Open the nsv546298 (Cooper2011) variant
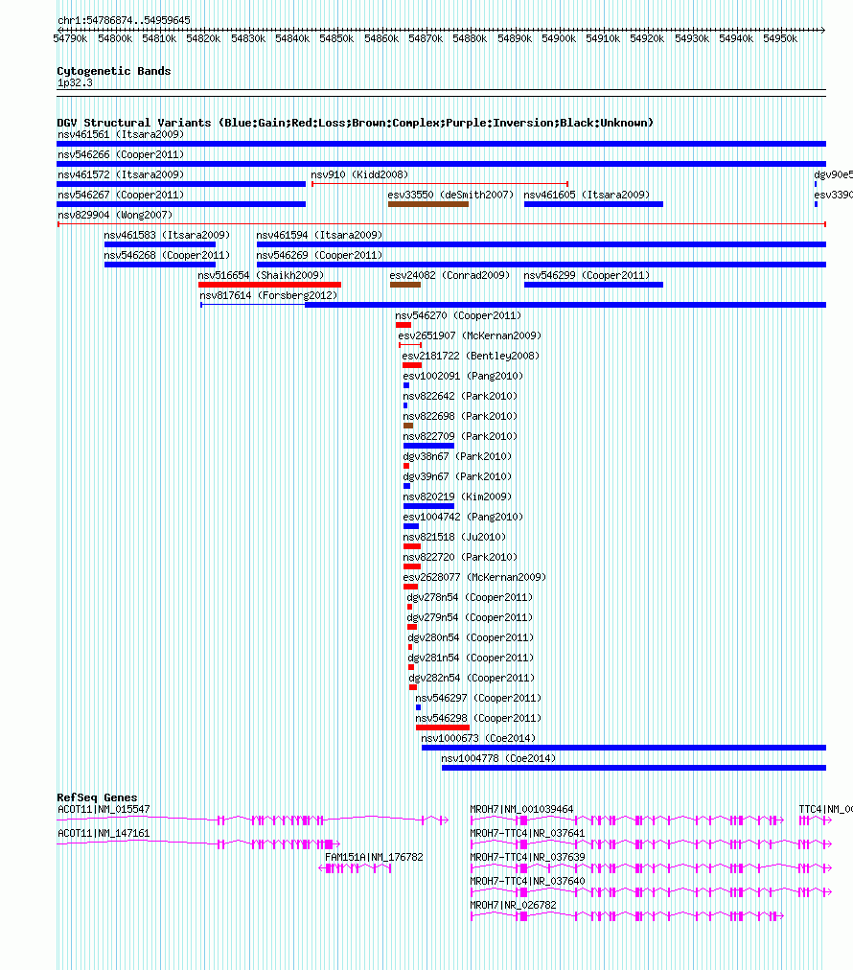The height and width of the screenshot is (970, 853). [478, 718]
